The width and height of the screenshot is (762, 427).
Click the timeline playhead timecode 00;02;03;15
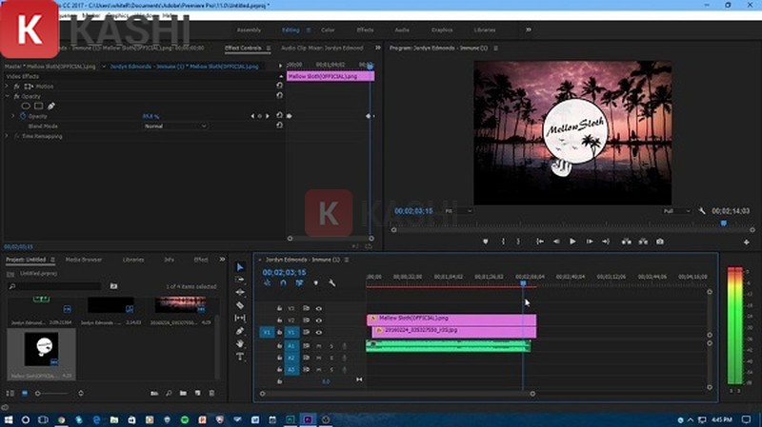click(284, 272)
